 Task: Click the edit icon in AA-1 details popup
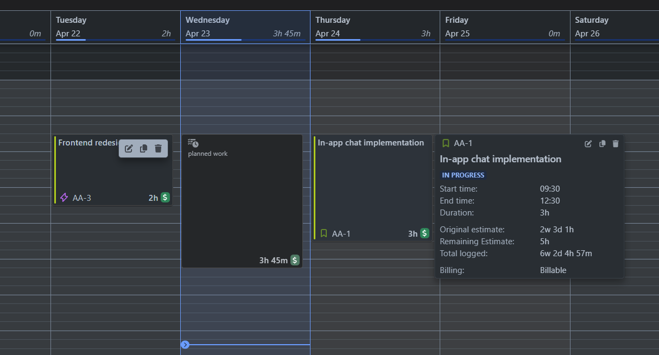pos(588,144)
